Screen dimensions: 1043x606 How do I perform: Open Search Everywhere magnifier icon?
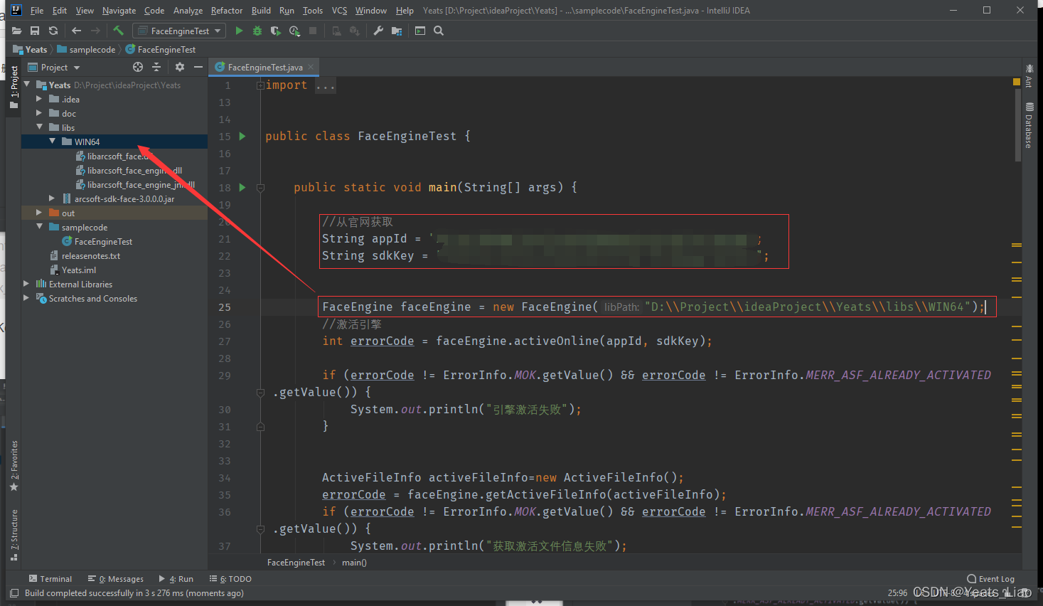click(439, 31)
